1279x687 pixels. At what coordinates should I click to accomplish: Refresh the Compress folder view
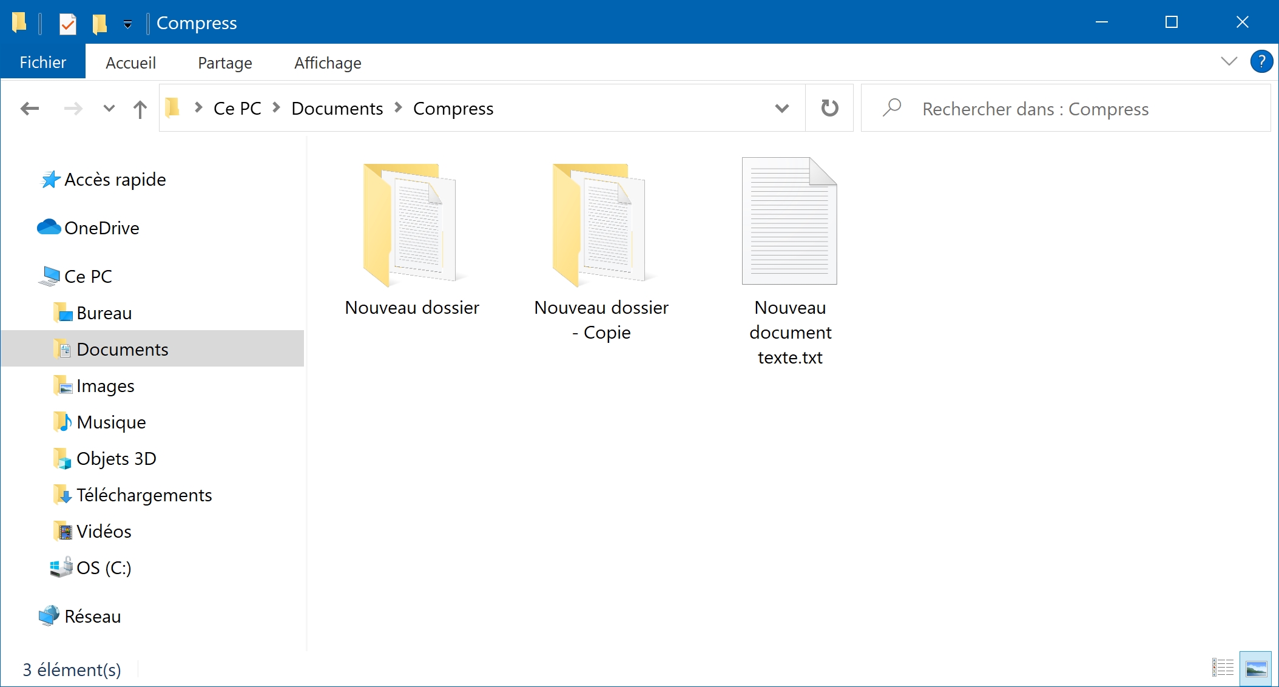pyautogui.click(x=829, y=108)
